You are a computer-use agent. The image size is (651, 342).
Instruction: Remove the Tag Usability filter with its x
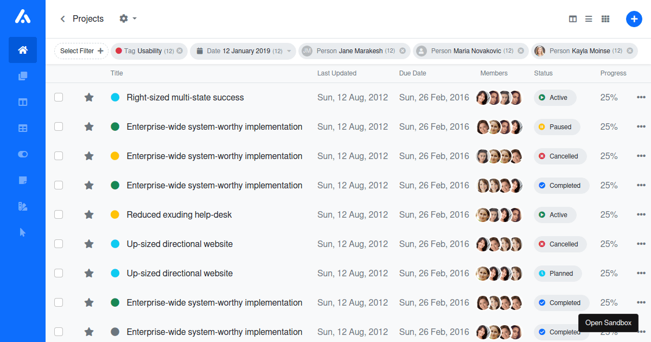tap(180, 50)
